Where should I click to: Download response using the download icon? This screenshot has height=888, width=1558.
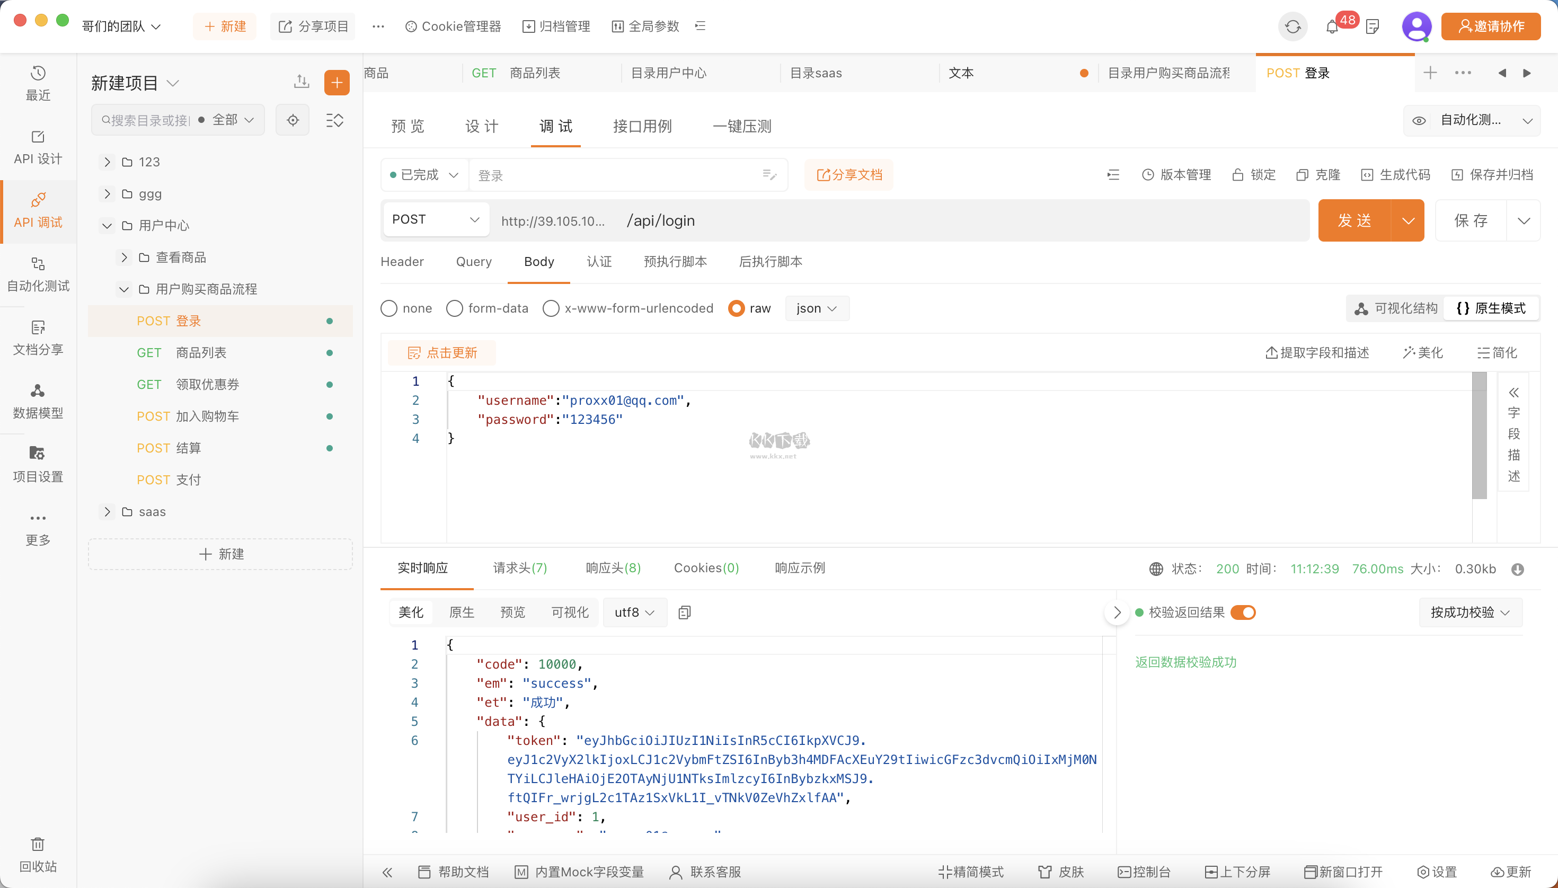click(1518, 569)
